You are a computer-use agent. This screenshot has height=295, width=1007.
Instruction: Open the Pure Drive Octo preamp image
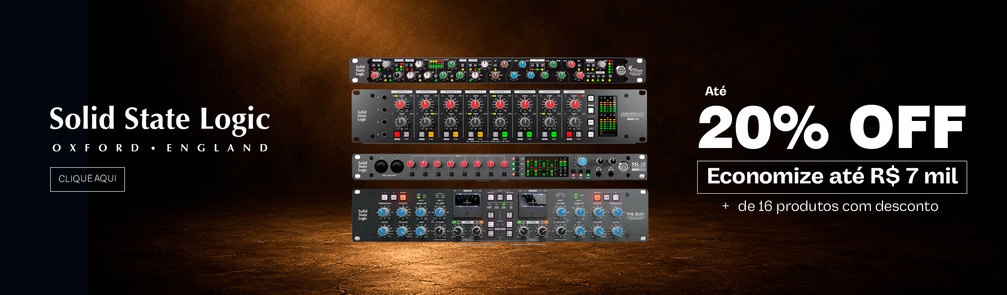499,116
